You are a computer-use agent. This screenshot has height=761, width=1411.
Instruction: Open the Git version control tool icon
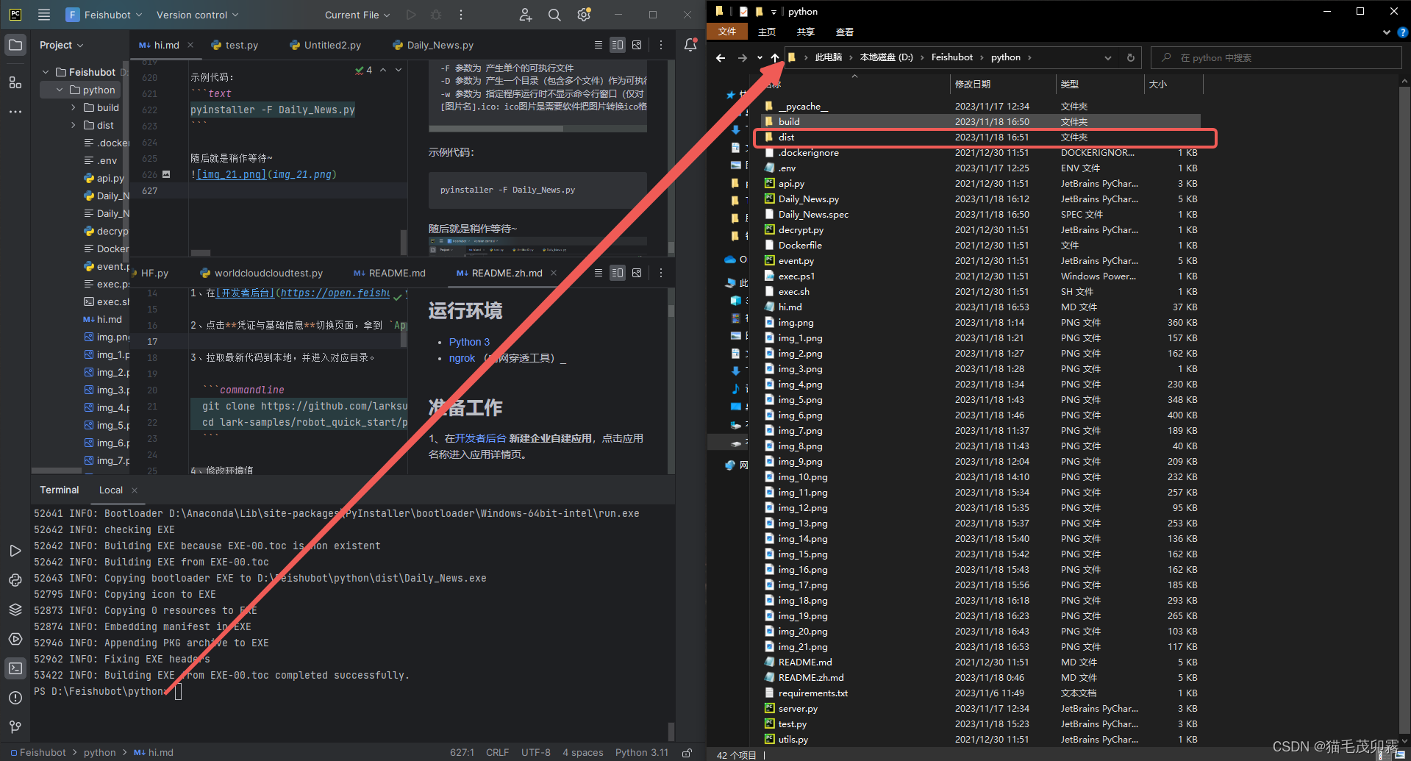point(15,727)
